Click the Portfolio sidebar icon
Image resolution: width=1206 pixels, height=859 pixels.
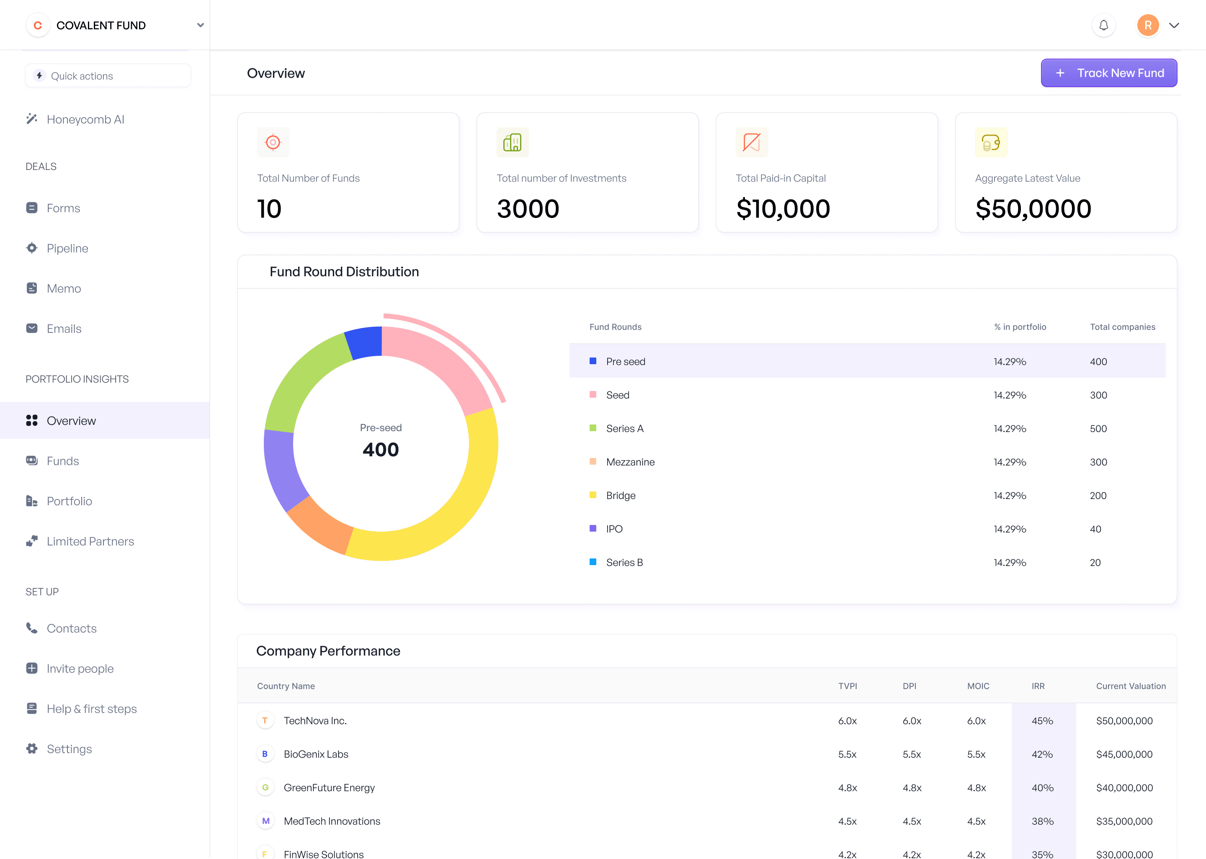click(32, 501)
